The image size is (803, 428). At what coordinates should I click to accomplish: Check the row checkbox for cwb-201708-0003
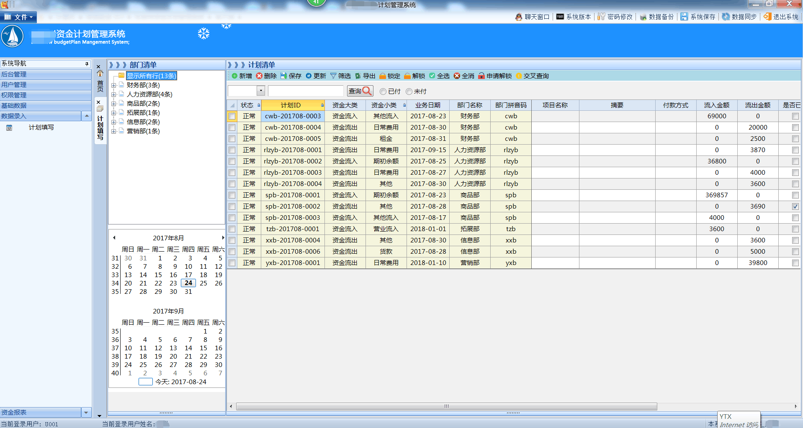[x=232, y=116]
